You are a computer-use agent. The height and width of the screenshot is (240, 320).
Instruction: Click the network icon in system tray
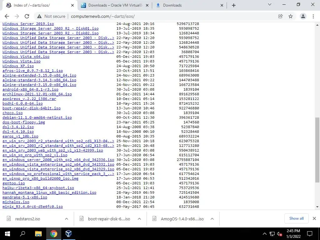click(272, 234)
